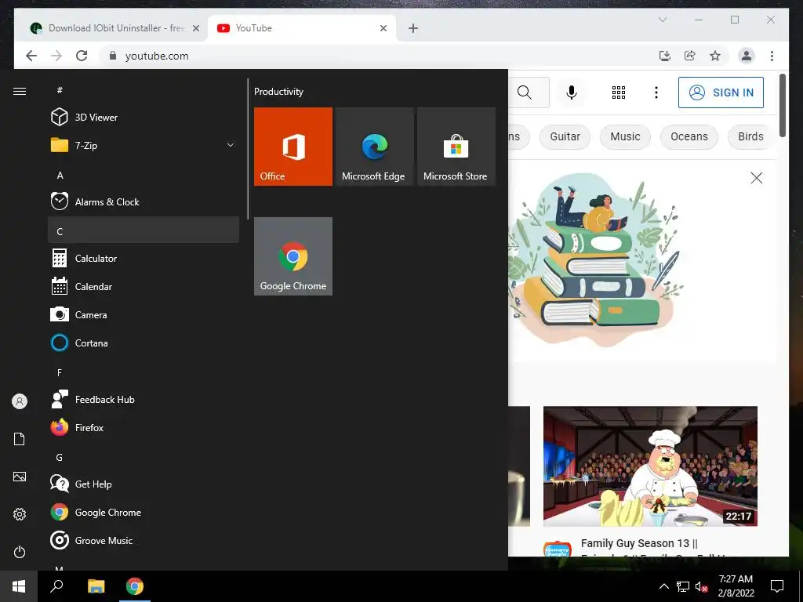The image size is (803, 602).
Task: Close the IObit Uninstaller tab
Action: click(195, 28)
